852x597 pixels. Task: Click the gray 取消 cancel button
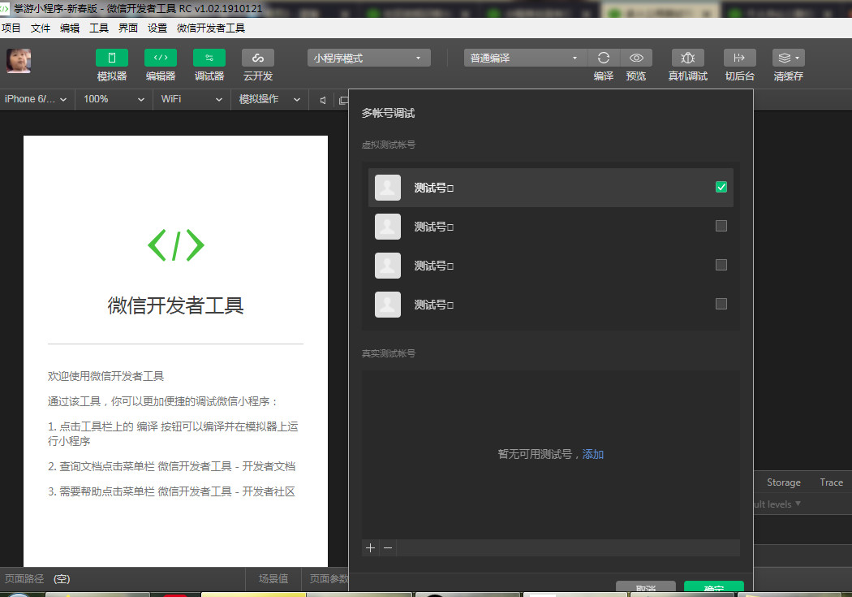click(646, 586)
